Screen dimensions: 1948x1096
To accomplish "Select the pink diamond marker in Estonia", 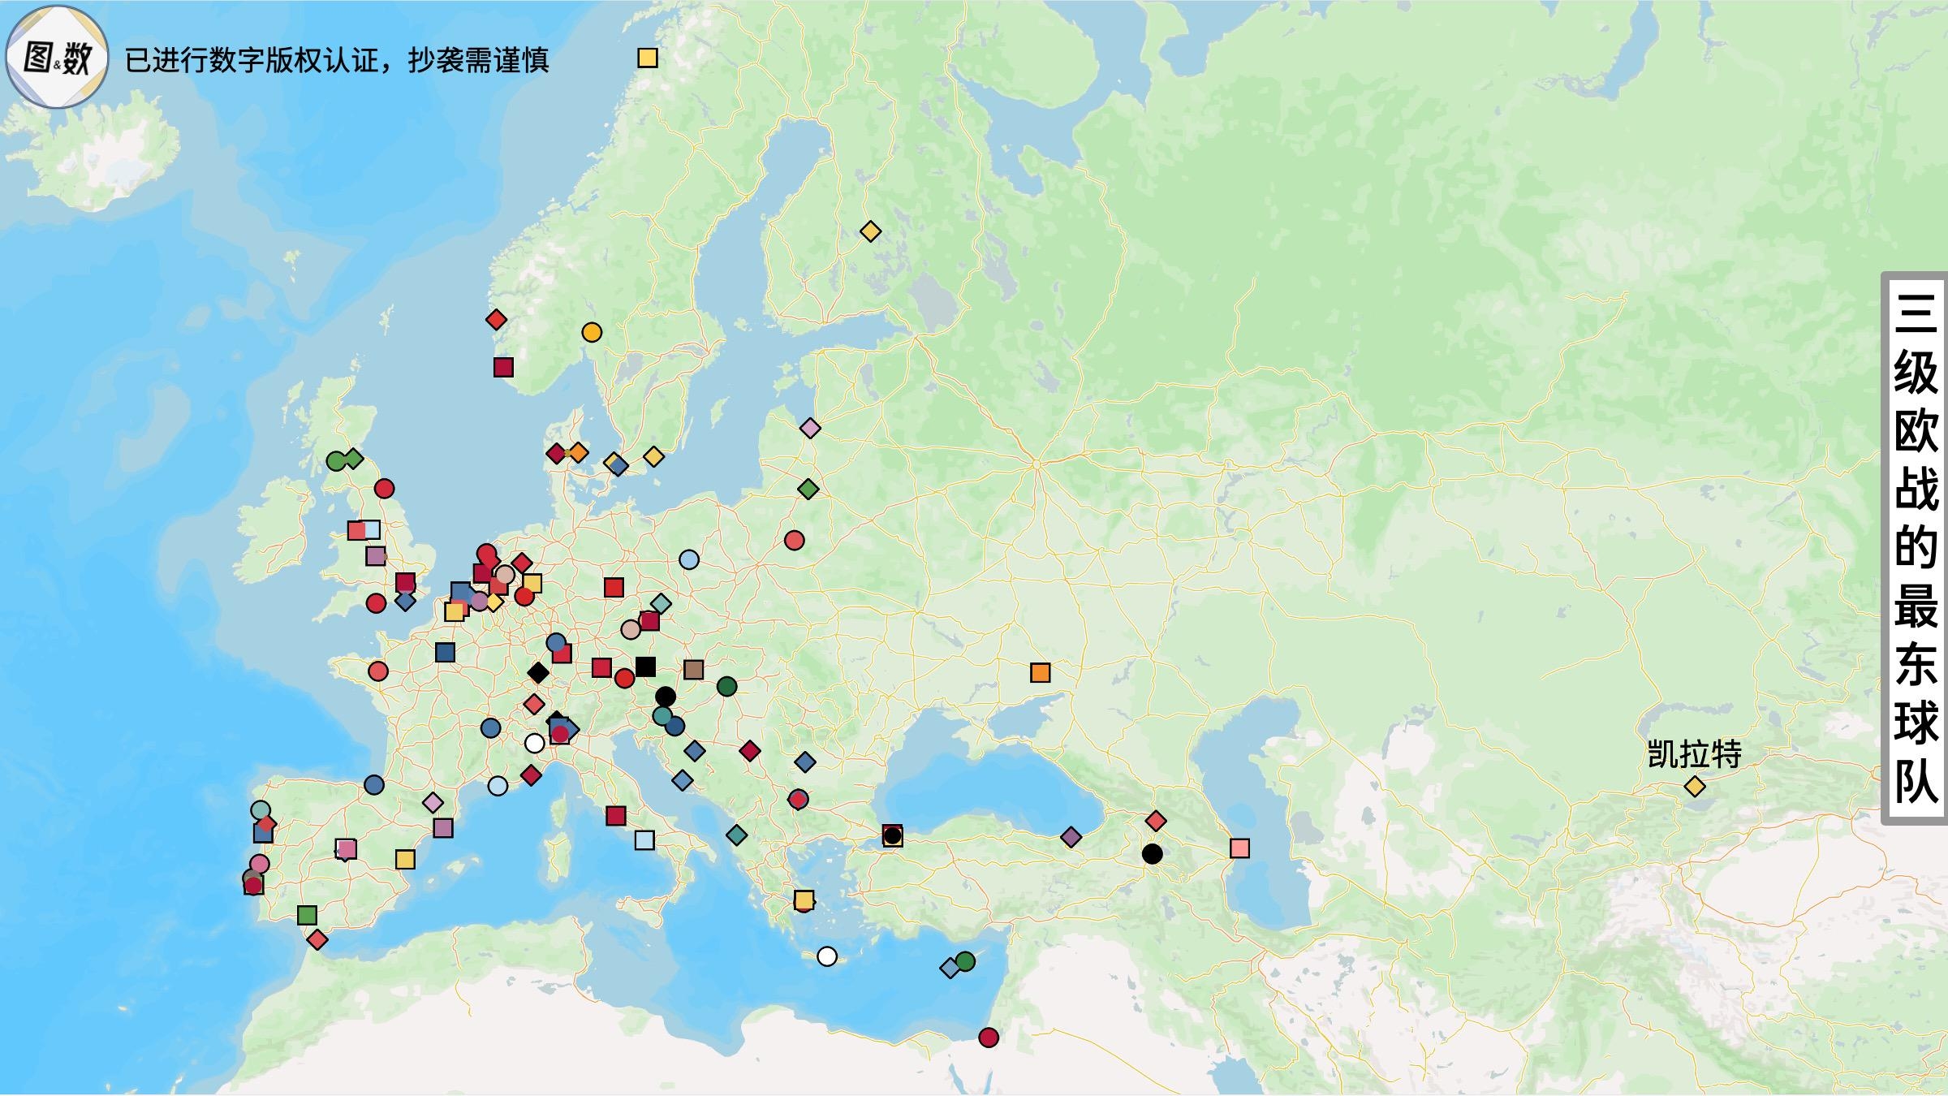I will [810, 428].
